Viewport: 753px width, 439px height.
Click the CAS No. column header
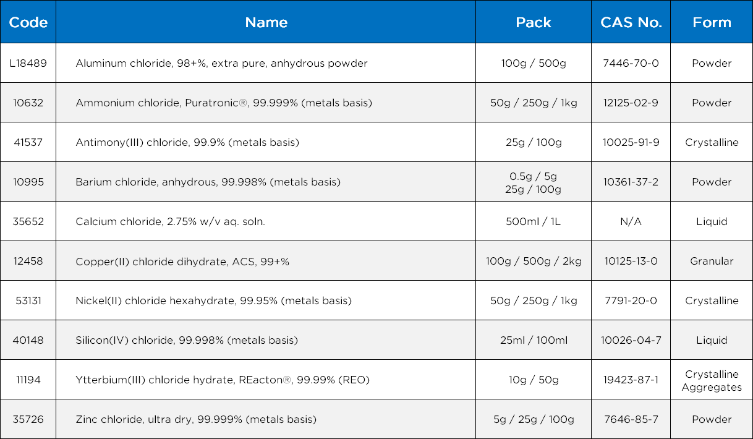coord(631,22)
